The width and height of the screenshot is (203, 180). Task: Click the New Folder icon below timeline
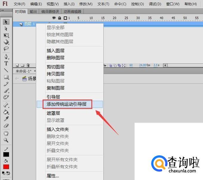coord(23,66)
